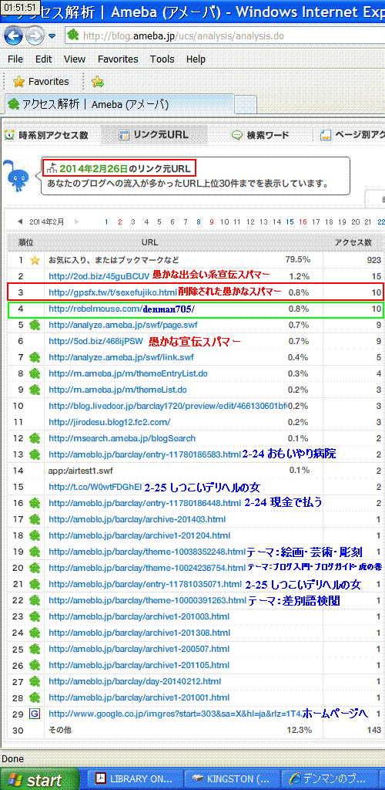The width and height of the screenshot is (385, 790).
Task: Open link archive-201403.html
Action: [137, 519]
